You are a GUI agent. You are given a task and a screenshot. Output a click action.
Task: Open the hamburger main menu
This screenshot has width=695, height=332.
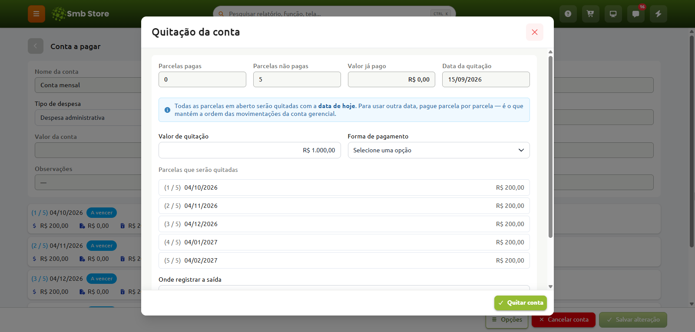(36, 14)
